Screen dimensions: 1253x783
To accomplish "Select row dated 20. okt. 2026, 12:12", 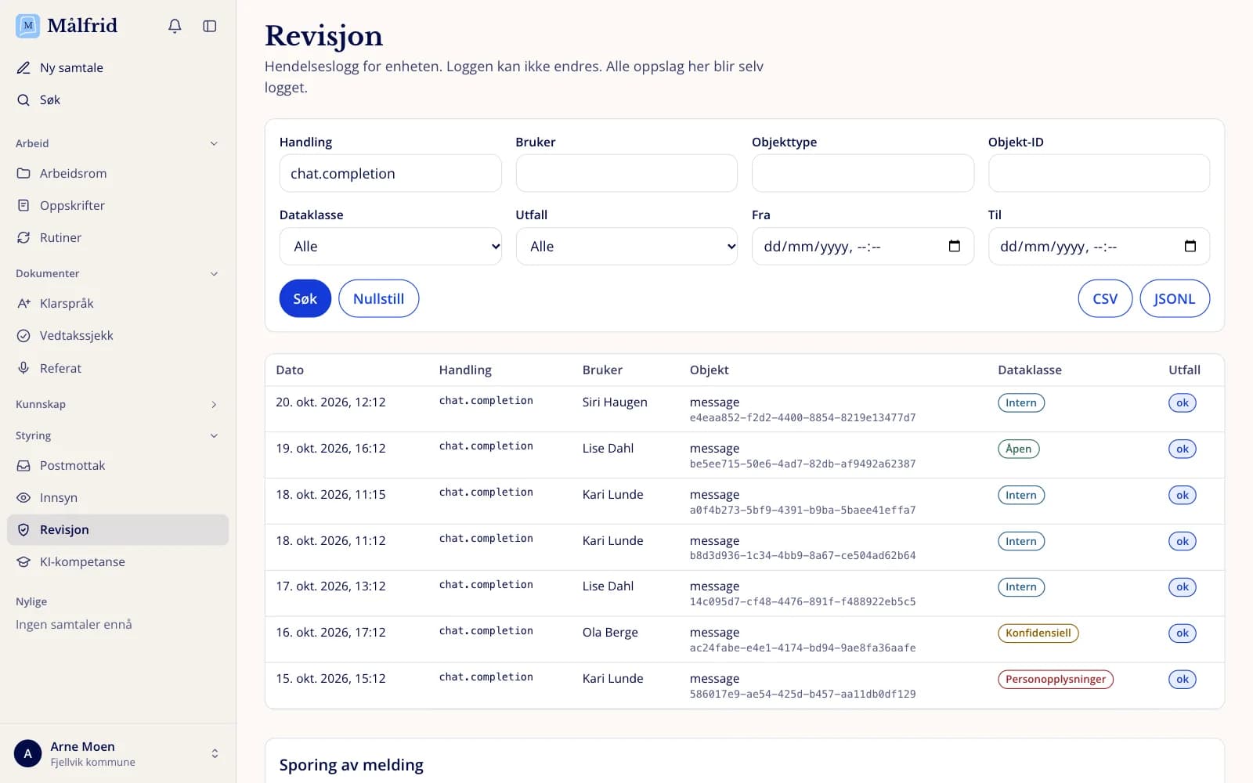I will (745, 409).
